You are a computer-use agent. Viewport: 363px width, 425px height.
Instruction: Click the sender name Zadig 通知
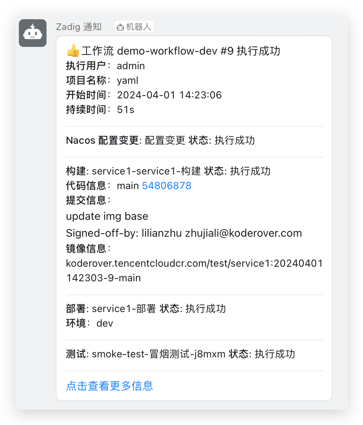click(79, 27)
